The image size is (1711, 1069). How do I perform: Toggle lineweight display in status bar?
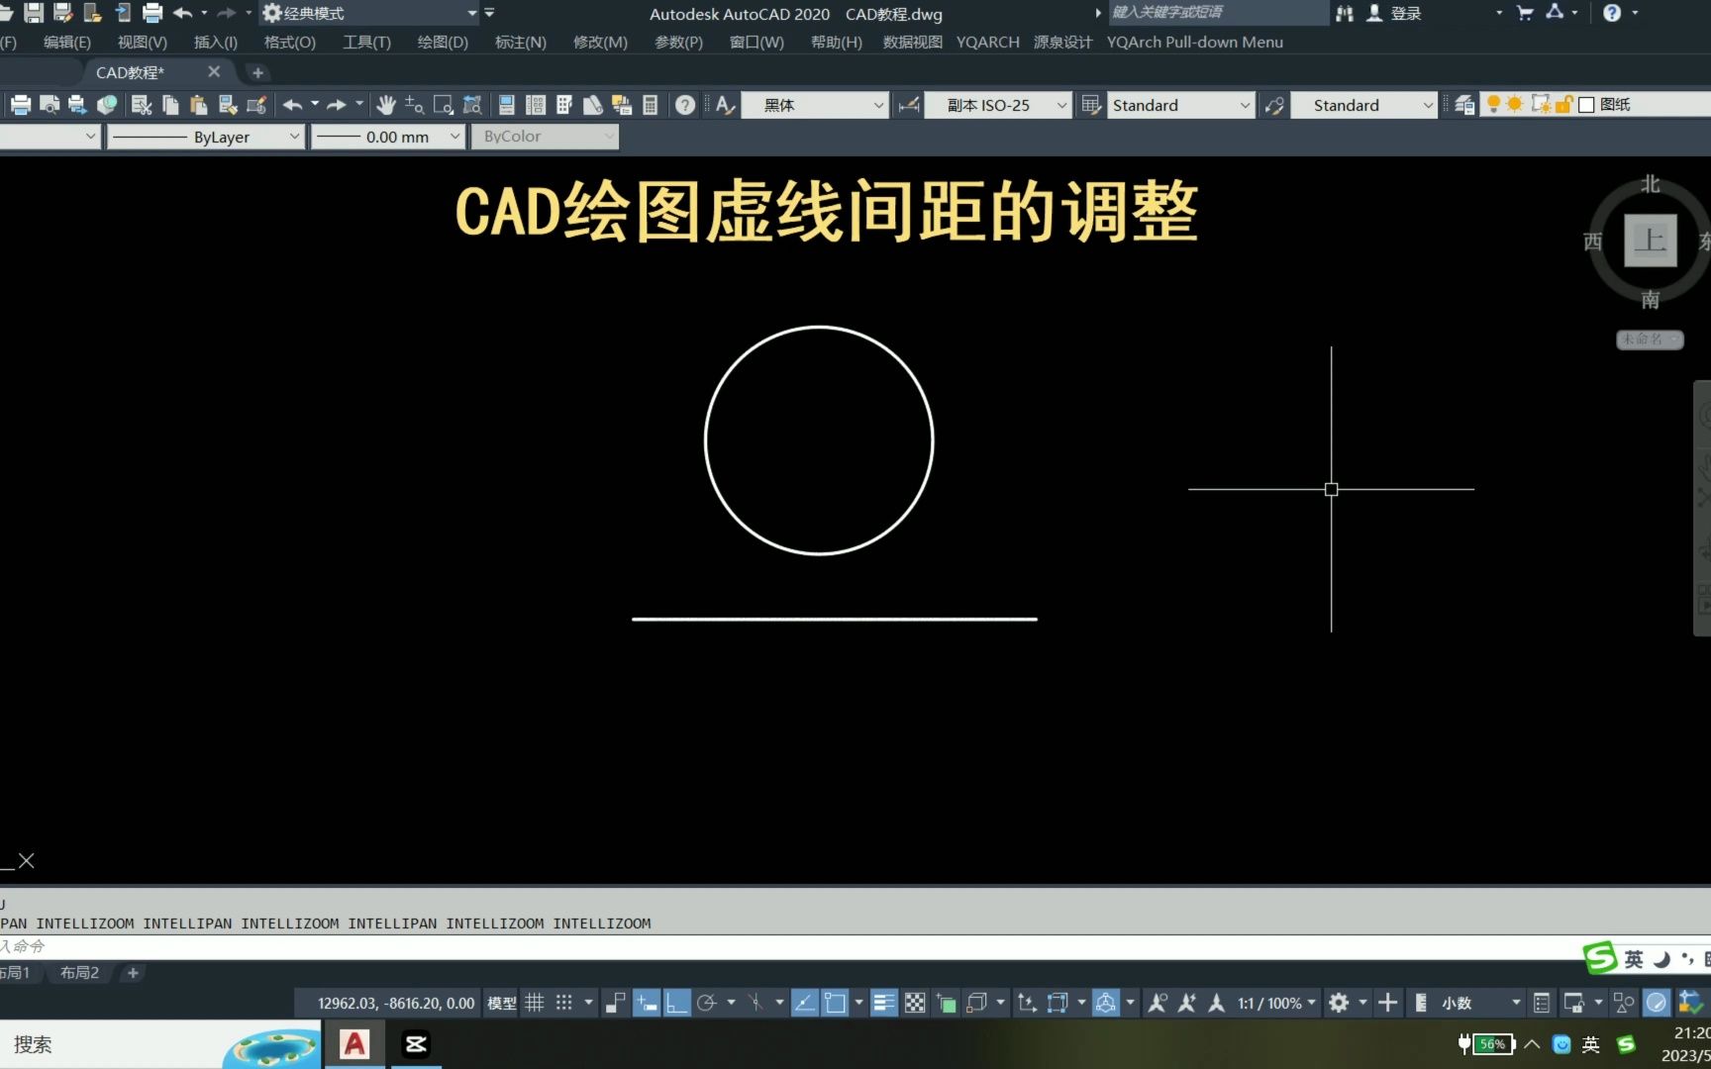click(884, 1003)
